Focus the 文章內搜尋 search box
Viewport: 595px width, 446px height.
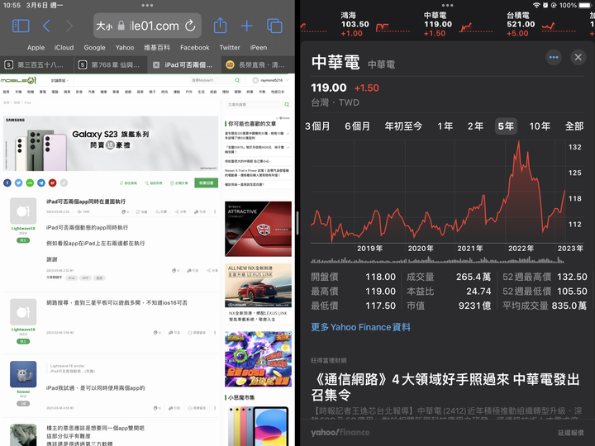tap(258, 104)
